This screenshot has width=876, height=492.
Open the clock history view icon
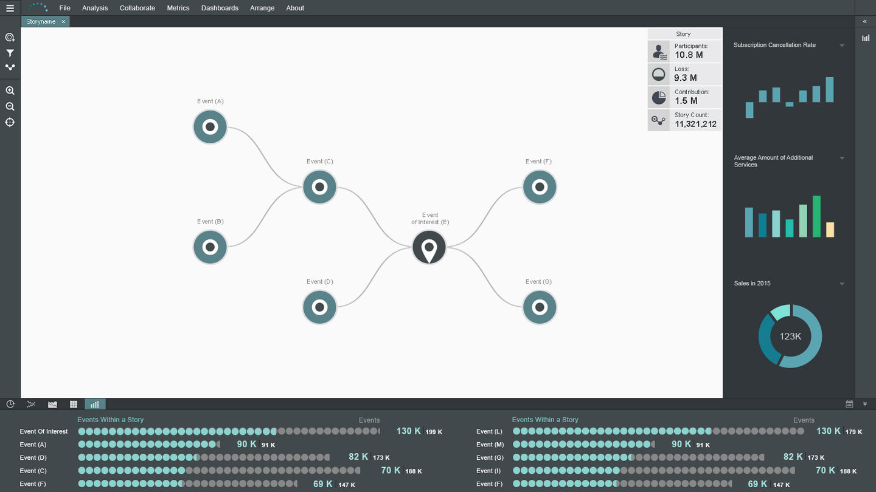click(x=10, y=404)
